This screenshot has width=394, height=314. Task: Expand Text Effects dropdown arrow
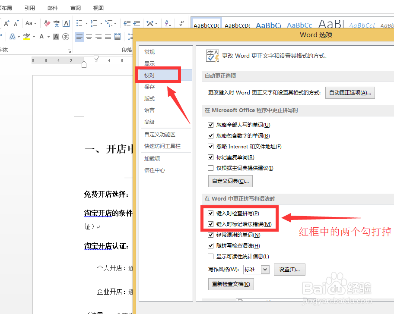pyautogui.click(x=19, y=37)
